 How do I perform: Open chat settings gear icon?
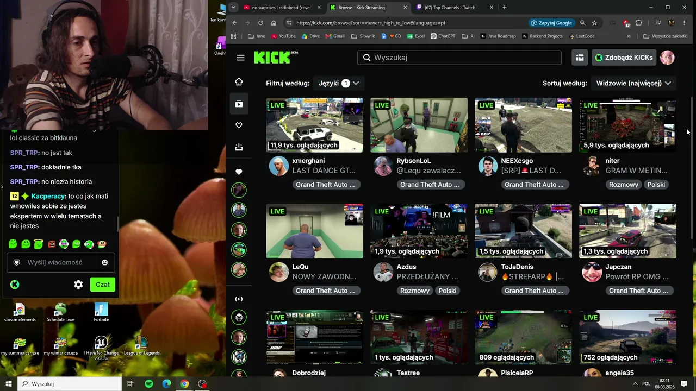[x=78, y=285]
